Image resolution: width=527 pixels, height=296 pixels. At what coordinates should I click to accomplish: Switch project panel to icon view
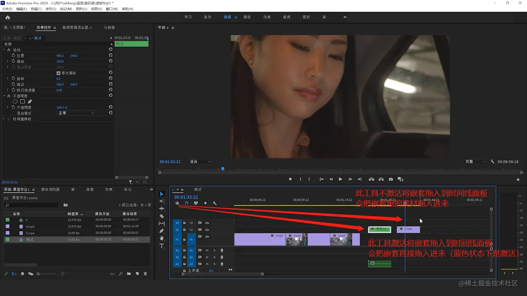22,274
